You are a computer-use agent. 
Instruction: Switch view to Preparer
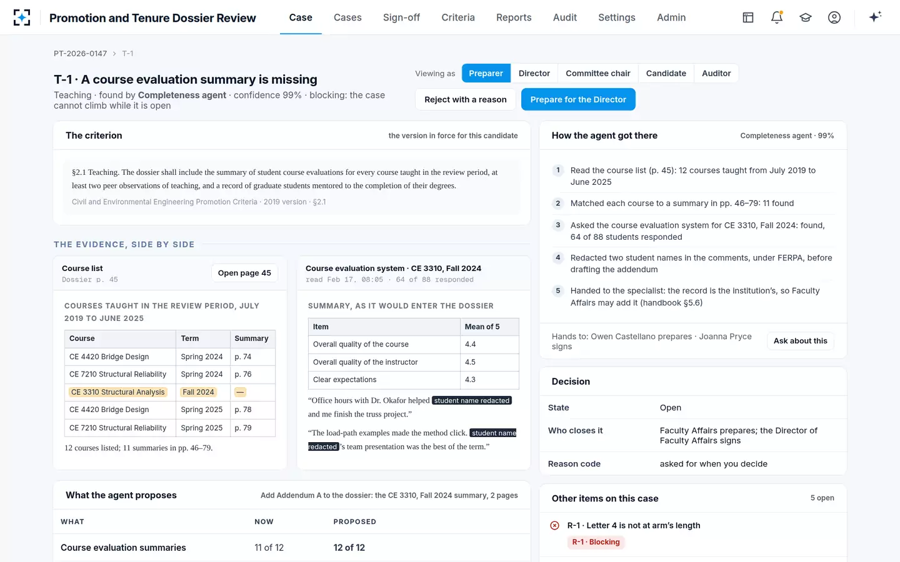pyautogui.click(x=486, y=73)
